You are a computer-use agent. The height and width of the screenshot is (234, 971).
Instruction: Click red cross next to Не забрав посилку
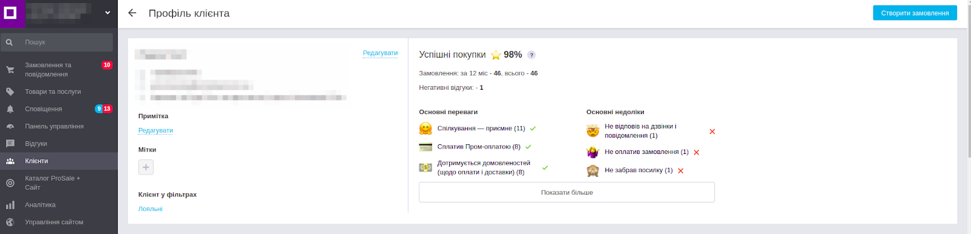coord(681,170)
